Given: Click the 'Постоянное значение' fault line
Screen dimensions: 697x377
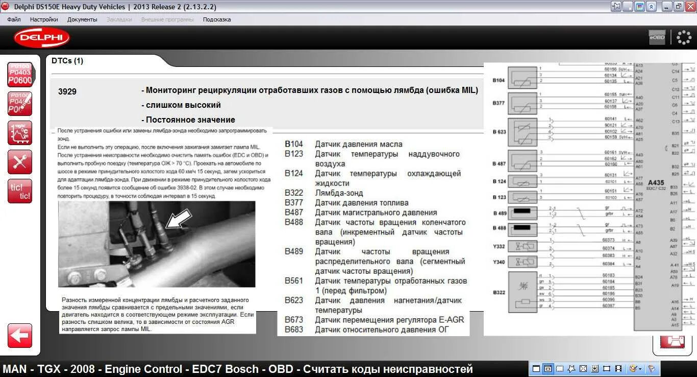Looking at the screenshot, I should [188, 120].
